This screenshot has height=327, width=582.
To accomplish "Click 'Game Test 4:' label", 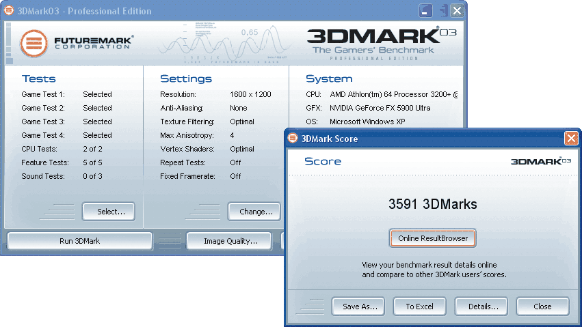I will [x=43, y=135].
